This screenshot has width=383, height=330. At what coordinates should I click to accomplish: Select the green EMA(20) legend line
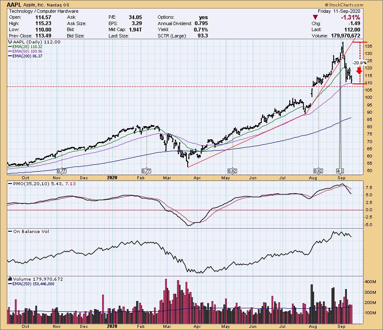coord(10,47)
